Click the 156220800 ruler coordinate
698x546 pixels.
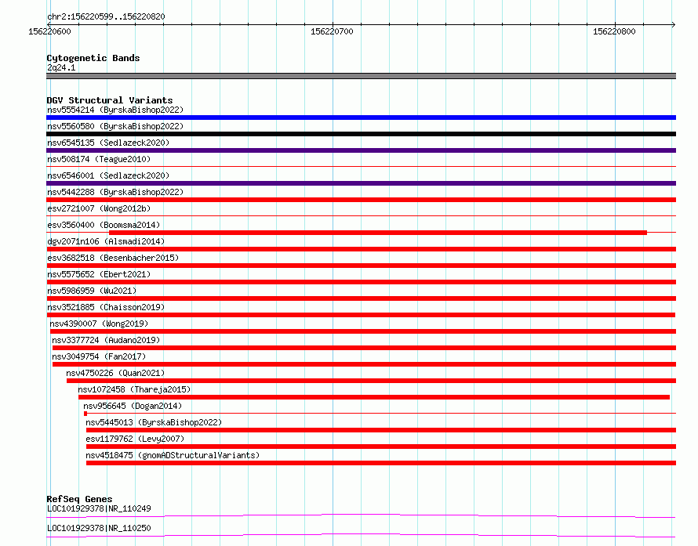click(614, 31)
